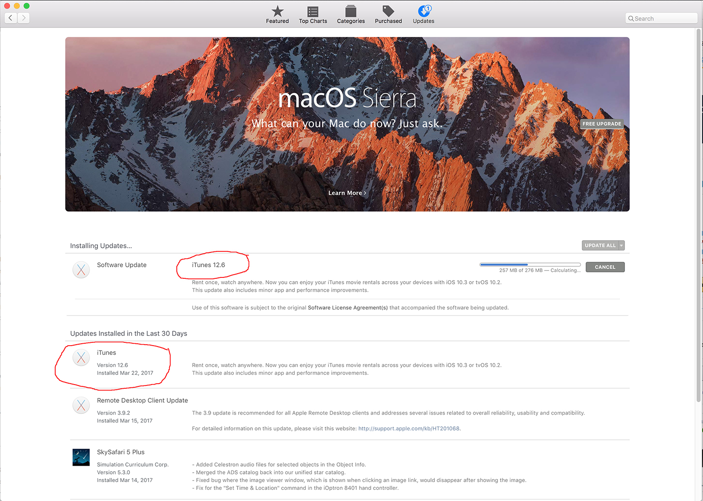
Task: Switch to the Categories tab label
Action: point(351,21)
